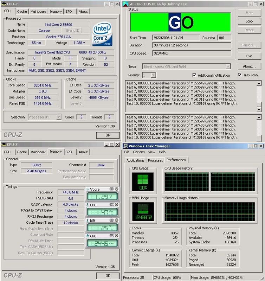Image resolution: width=265 pixels, height=281 pixels.
Task: Click the 2445 RPM fan readout
Action: (x=102, y=243)
